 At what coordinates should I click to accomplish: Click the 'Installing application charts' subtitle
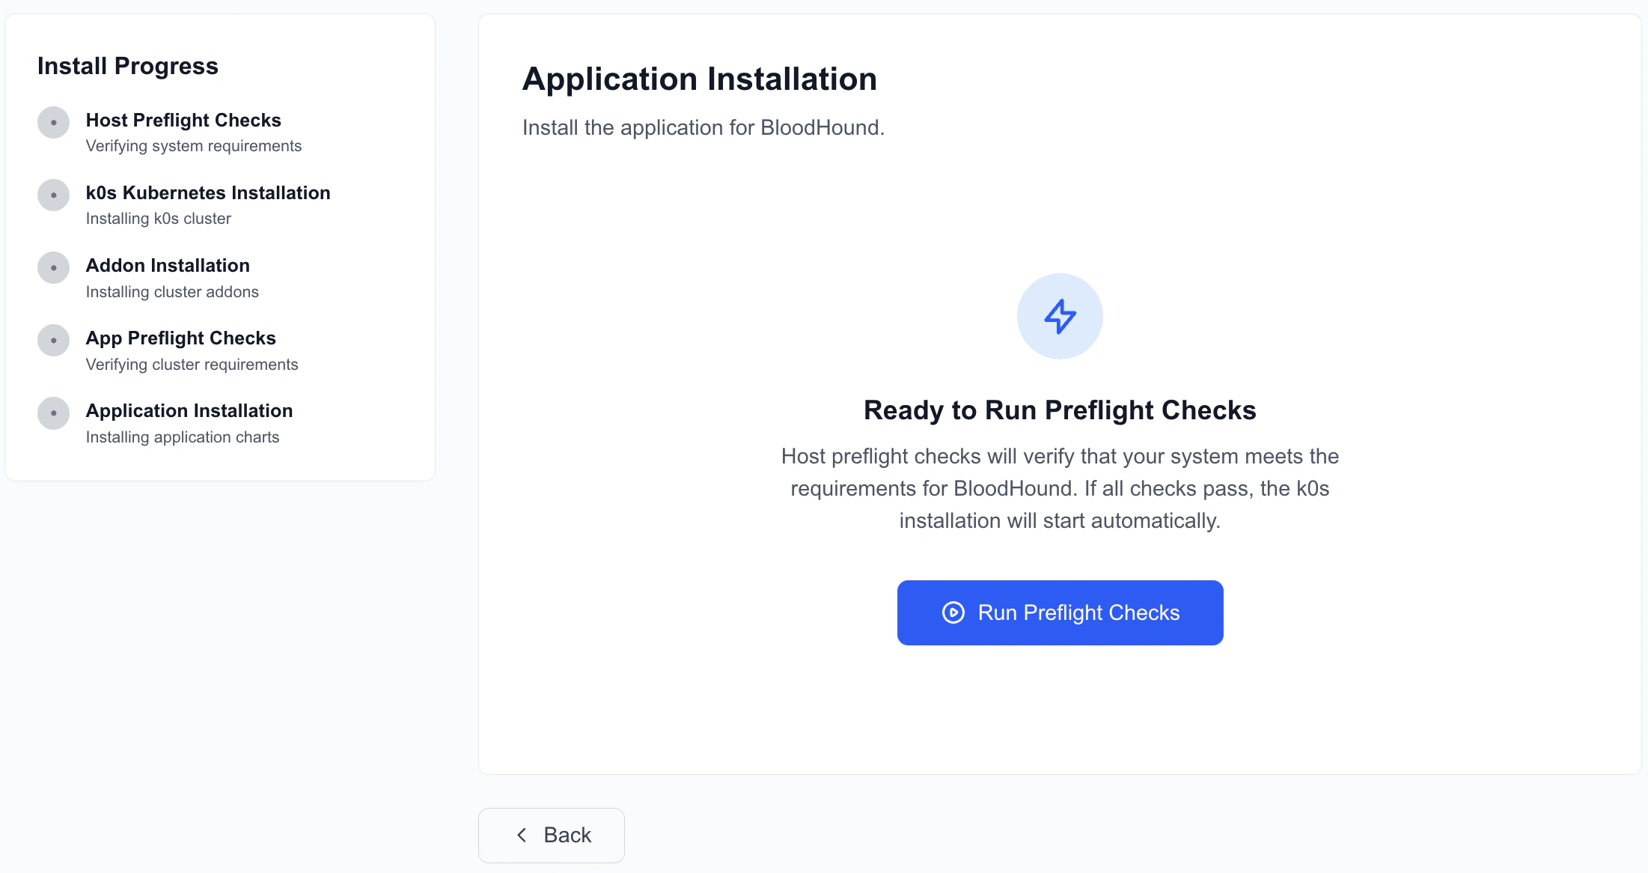(183, 437)
